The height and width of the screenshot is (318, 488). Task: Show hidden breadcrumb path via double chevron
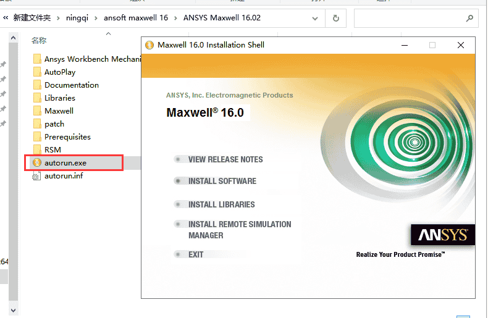(6, 18)
